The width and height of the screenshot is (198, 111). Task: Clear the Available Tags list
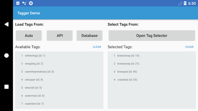coord(97,47)
